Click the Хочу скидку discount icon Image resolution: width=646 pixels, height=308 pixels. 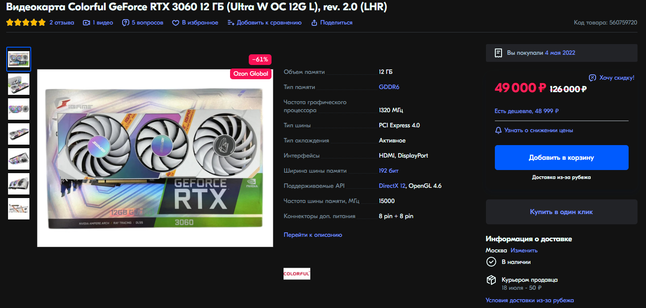click(593, 78)
